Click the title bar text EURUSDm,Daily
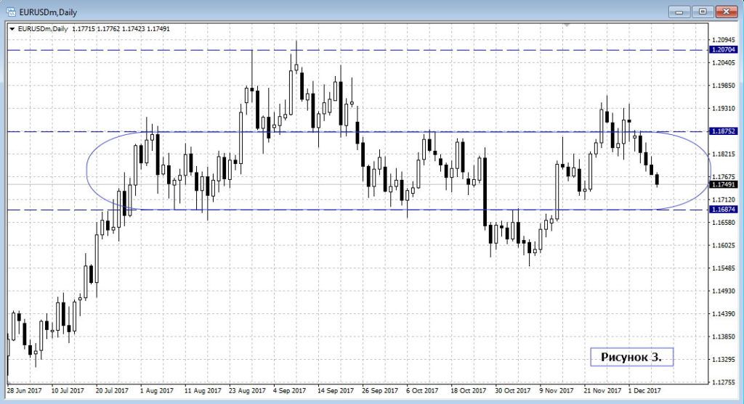This screenshot has height=404, width=744. click(48, 11)
